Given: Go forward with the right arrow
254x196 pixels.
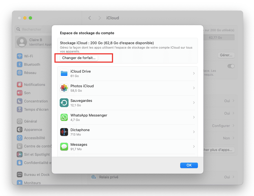Looking at the screenshot, I should pyautogui.click(x=99, y=18).
